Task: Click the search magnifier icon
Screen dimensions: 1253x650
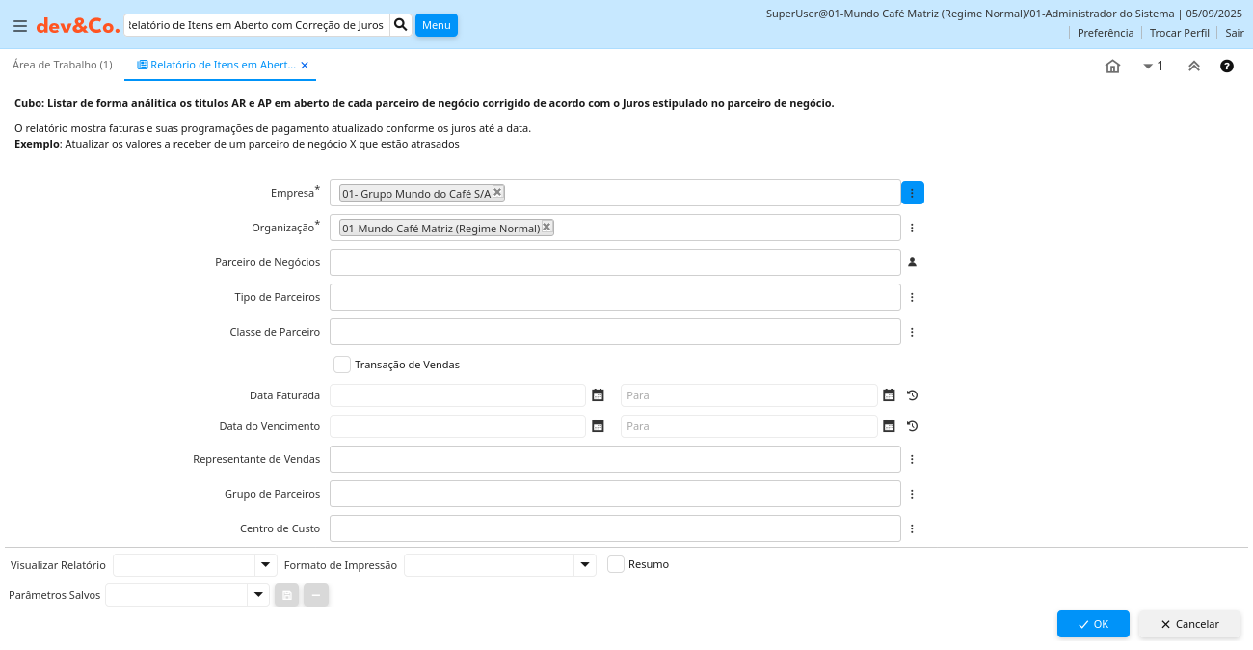Action: 401,24
